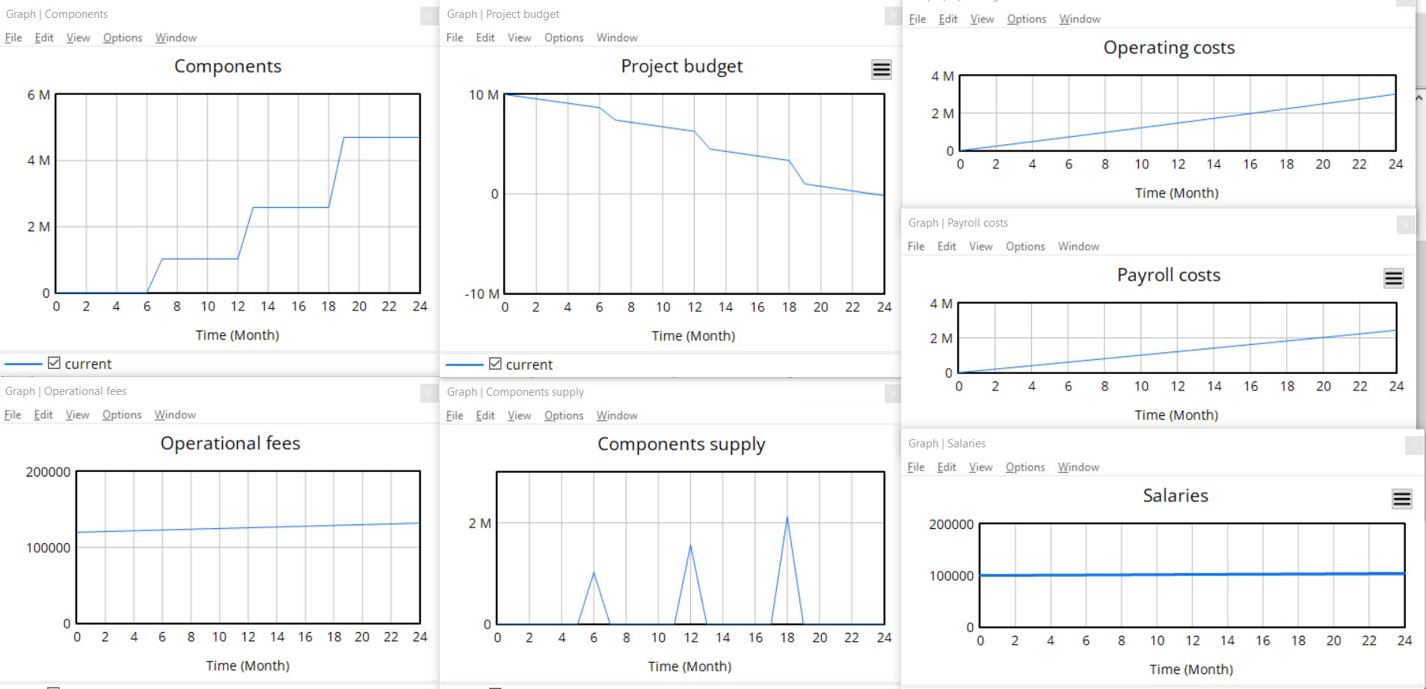Open the Project budget graph hamburger menu

pos(882,70)
